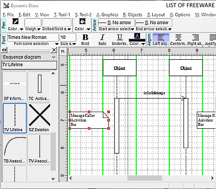Click the ruler unit in. button

(x=63, y=51)
